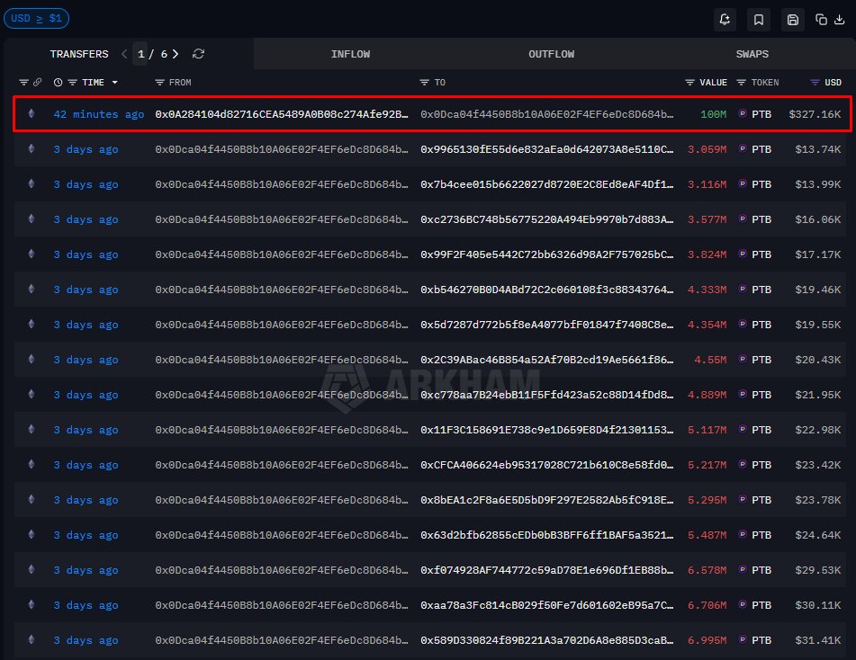The width and height of the screenshot is (856, 660).
Task: Click the alert bell icon
Action: [725, 19]
